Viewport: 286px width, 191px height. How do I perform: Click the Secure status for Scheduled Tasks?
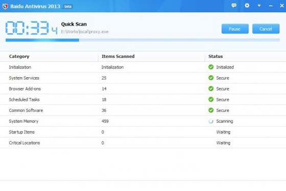(223, 100)
